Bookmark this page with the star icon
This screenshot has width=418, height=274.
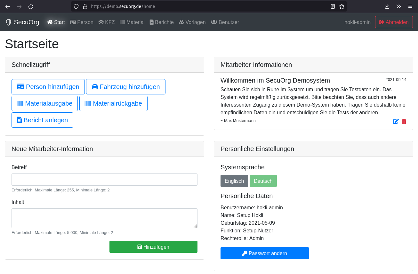(x=342, y=6)
